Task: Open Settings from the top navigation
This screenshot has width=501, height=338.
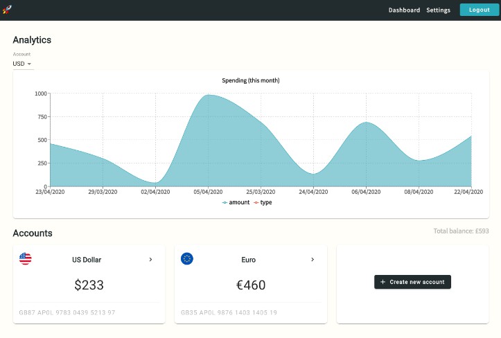Action: (438, 10)
